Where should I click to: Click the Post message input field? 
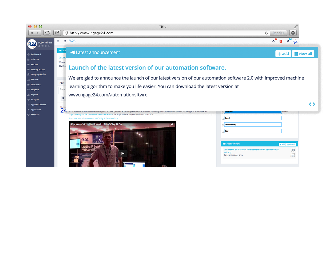click(62, 90)
